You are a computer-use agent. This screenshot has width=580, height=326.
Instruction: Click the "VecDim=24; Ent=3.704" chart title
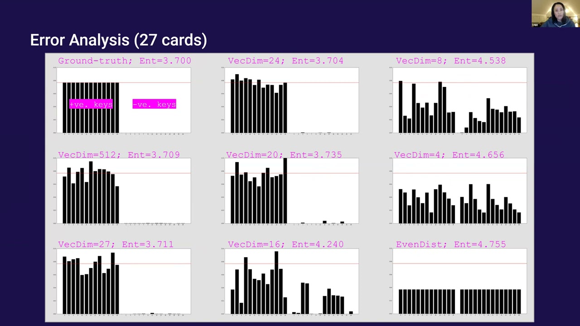[285, 61]
